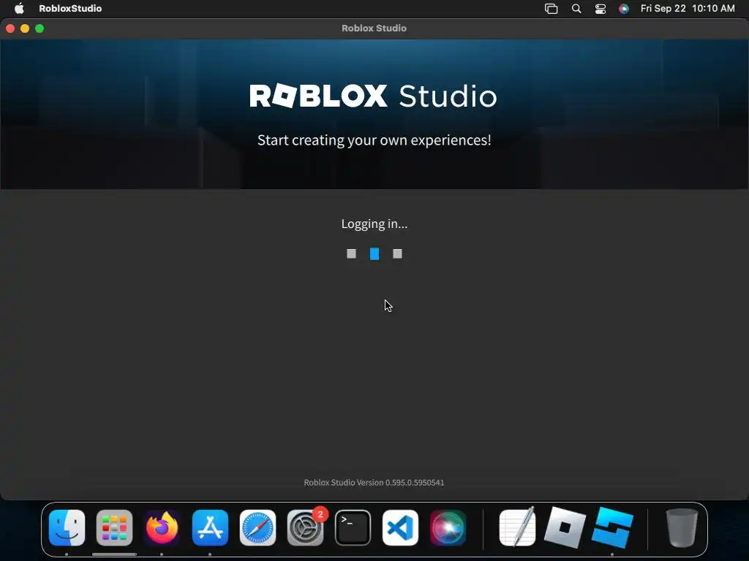Click the blue loading indicator square
This screenshot has width=749, height=561.
coord(374,253)
